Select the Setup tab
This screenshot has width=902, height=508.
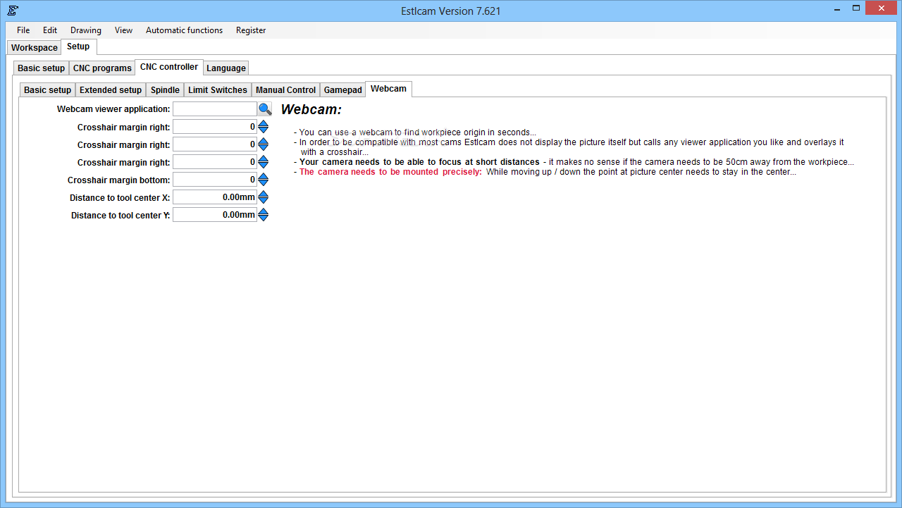click(78, 47)
